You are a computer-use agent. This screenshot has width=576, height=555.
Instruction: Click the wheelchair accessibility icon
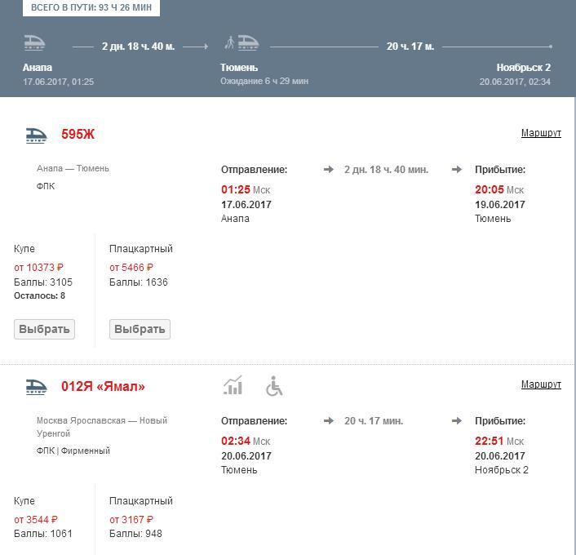[274, 386]
